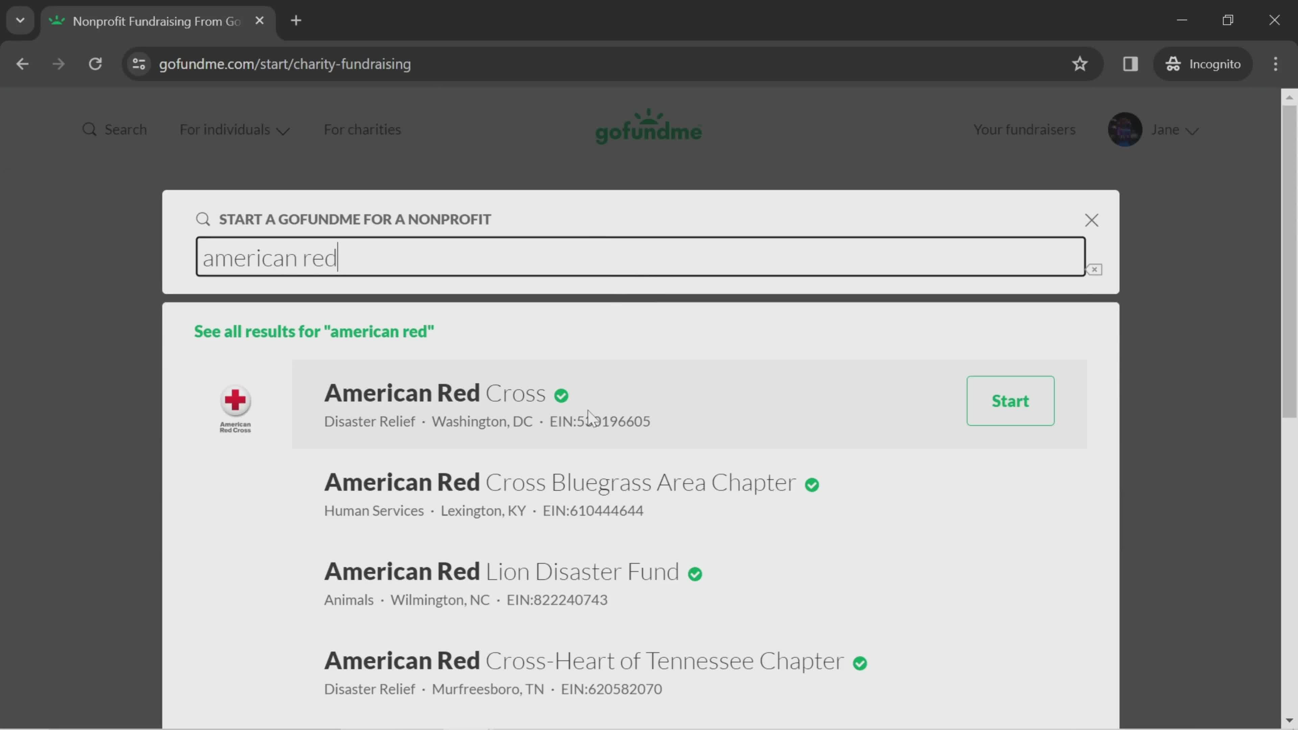Close the nonprofit search dialog
Screen dimensions: 1298x730
[x=1091, y=220]
